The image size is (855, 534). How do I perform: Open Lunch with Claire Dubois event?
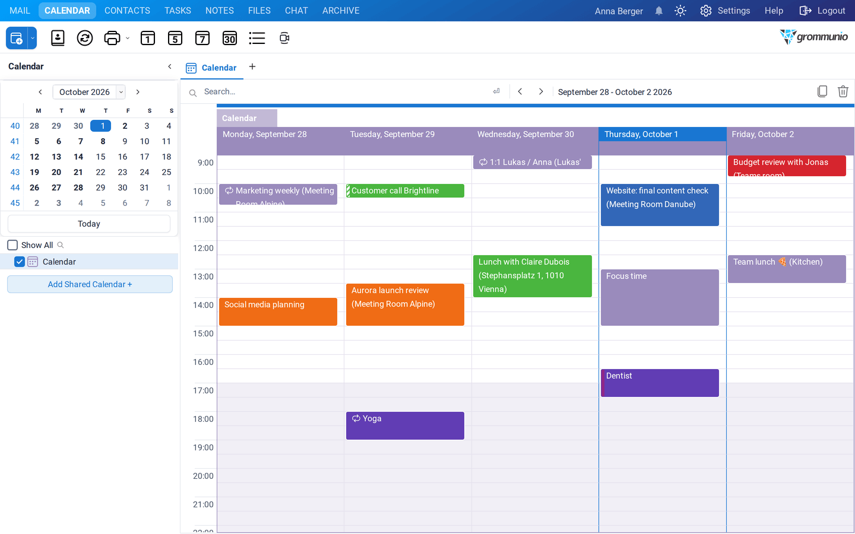point(533,276)
